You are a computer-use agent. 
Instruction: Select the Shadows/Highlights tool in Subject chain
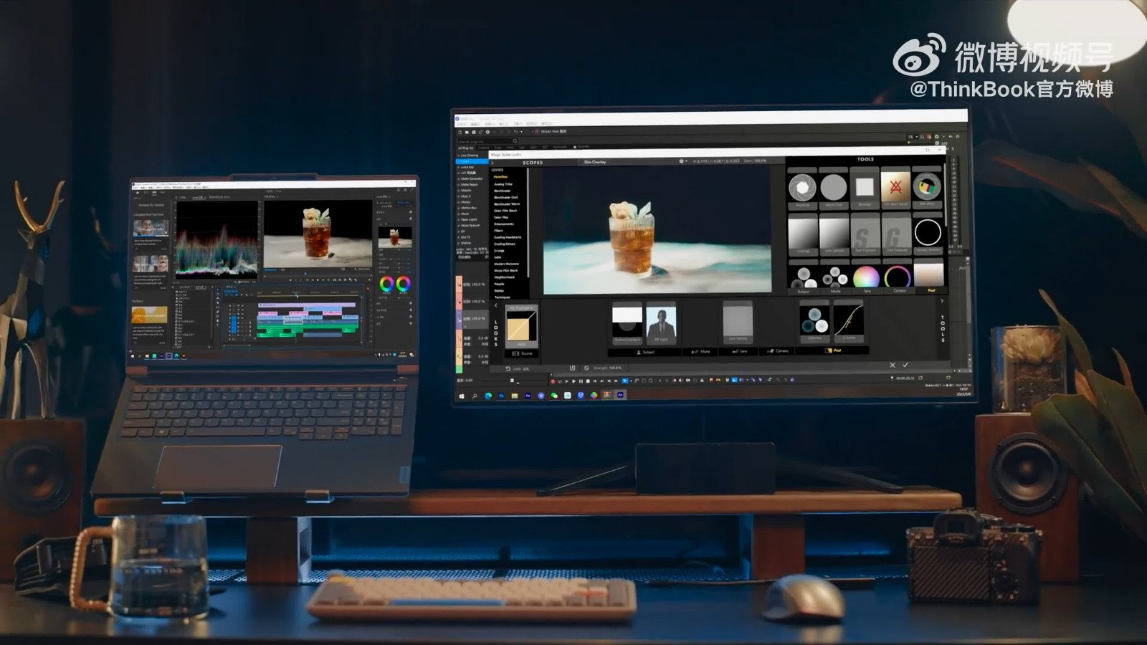pyautogui.click(x=627, y=323)
